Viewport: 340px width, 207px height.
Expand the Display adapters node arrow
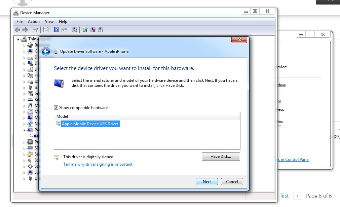24,64
